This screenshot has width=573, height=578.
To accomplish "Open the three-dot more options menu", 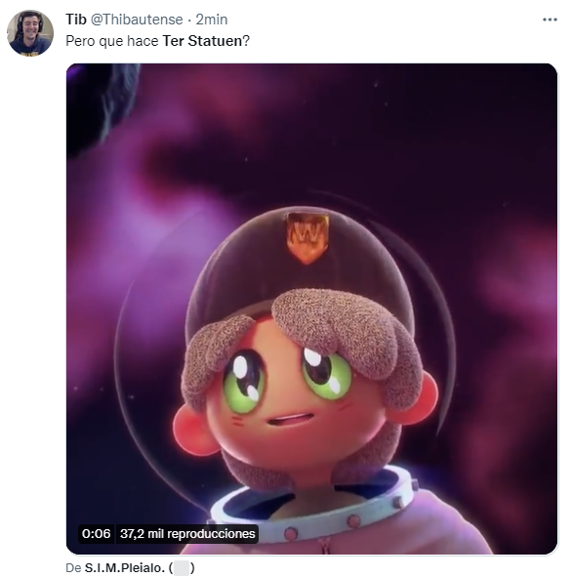I will 550,20.
